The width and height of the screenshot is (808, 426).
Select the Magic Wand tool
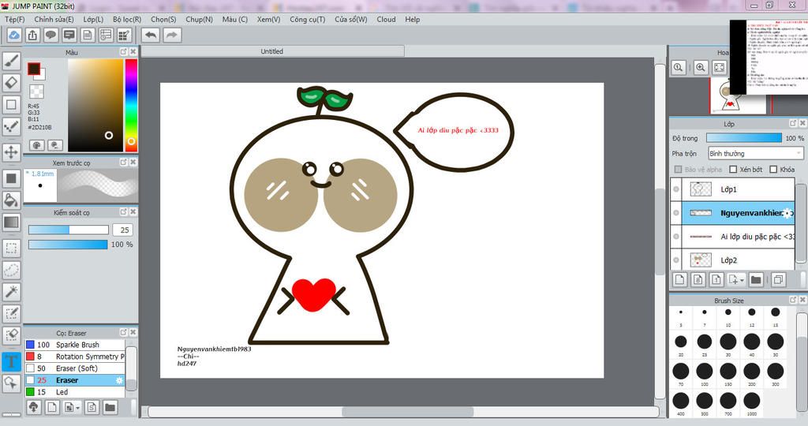click(x=11, y=292)
